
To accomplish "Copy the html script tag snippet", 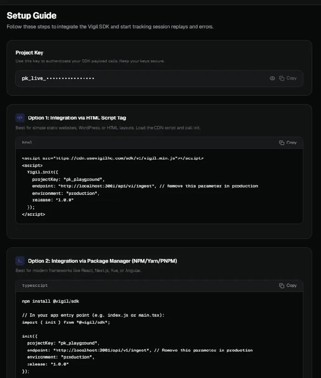I will (288, 143).
